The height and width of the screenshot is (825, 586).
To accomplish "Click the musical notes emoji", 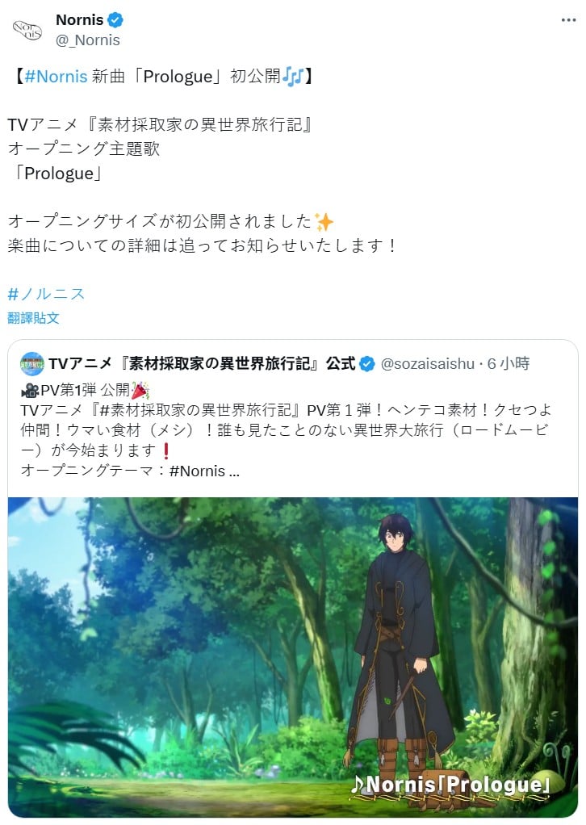I will coord(293,77).
